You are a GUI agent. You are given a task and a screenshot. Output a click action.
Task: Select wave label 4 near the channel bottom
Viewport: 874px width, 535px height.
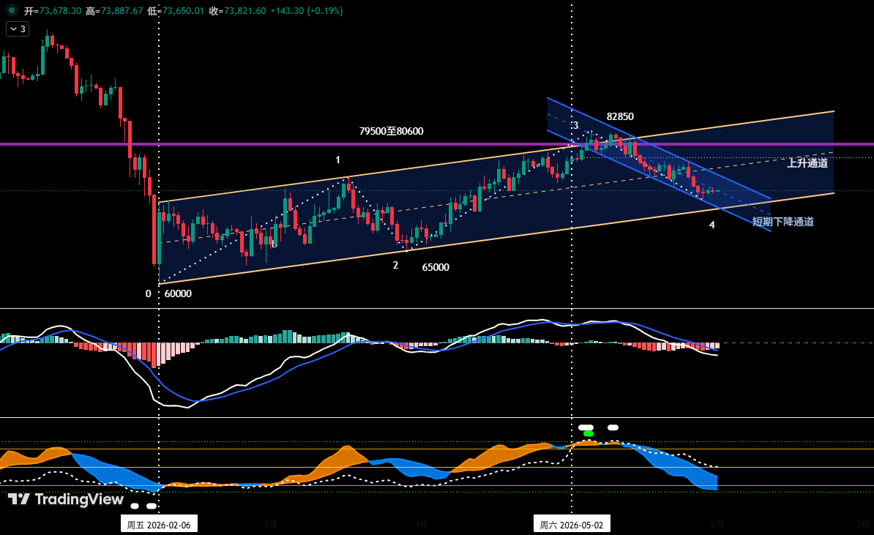tap(711, 225)
